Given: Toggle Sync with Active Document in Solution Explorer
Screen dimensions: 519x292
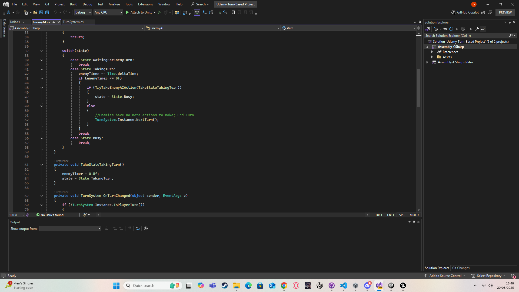Looking at the screenshot, I should click(445, 29).
